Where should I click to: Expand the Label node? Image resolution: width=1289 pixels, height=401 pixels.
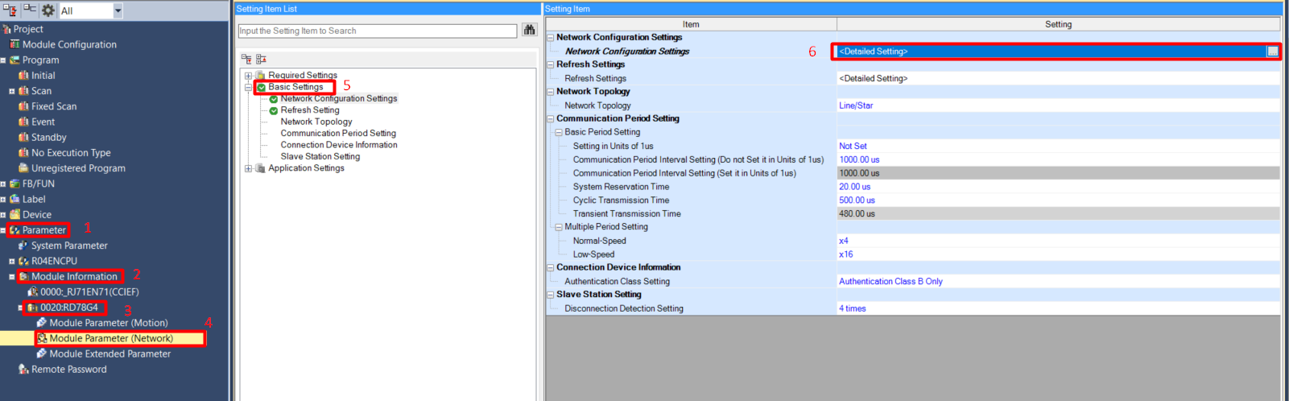(3, 199)
